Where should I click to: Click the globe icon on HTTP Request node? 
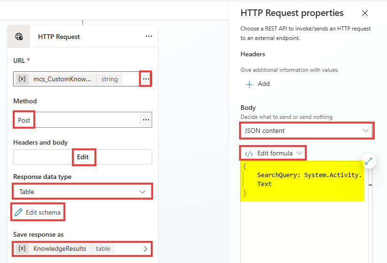(19, 37)
